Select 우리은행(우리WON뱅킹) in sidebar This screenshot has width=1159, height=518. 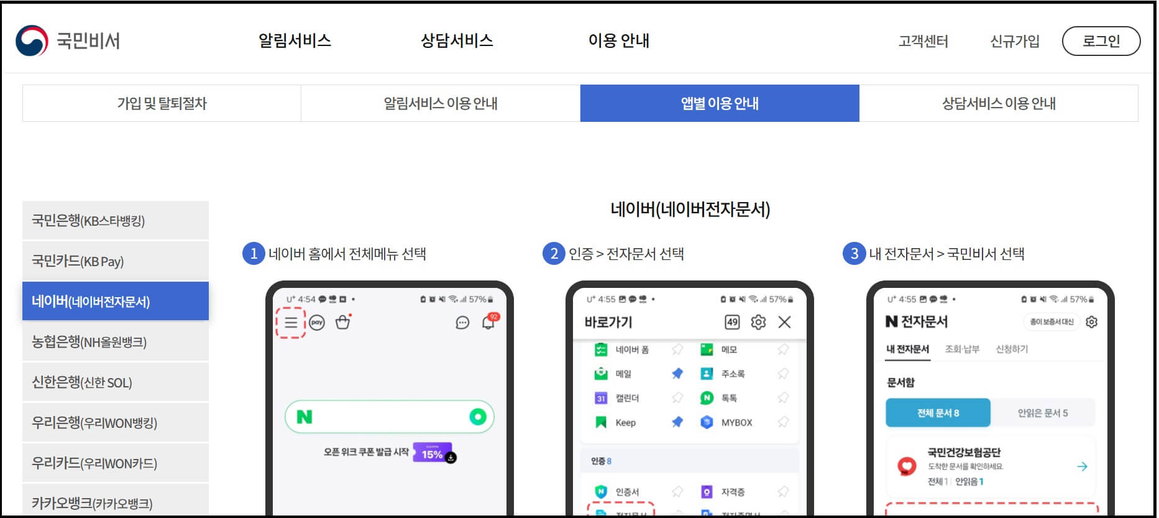[116, 423]
